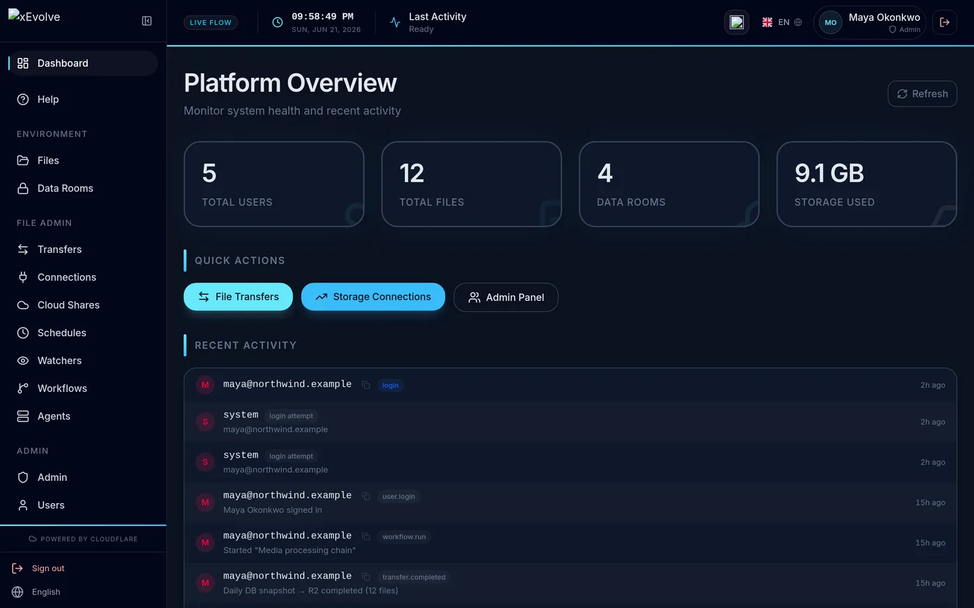Click the xEvolve logo
974x608 pixels.
tap(34, 17)
